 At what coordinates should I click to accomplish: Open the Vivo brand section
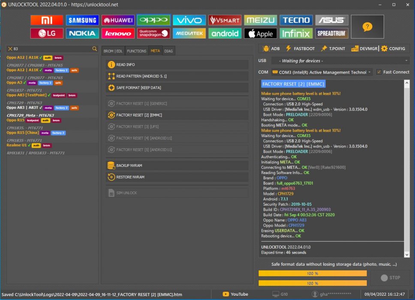(189, 20)
